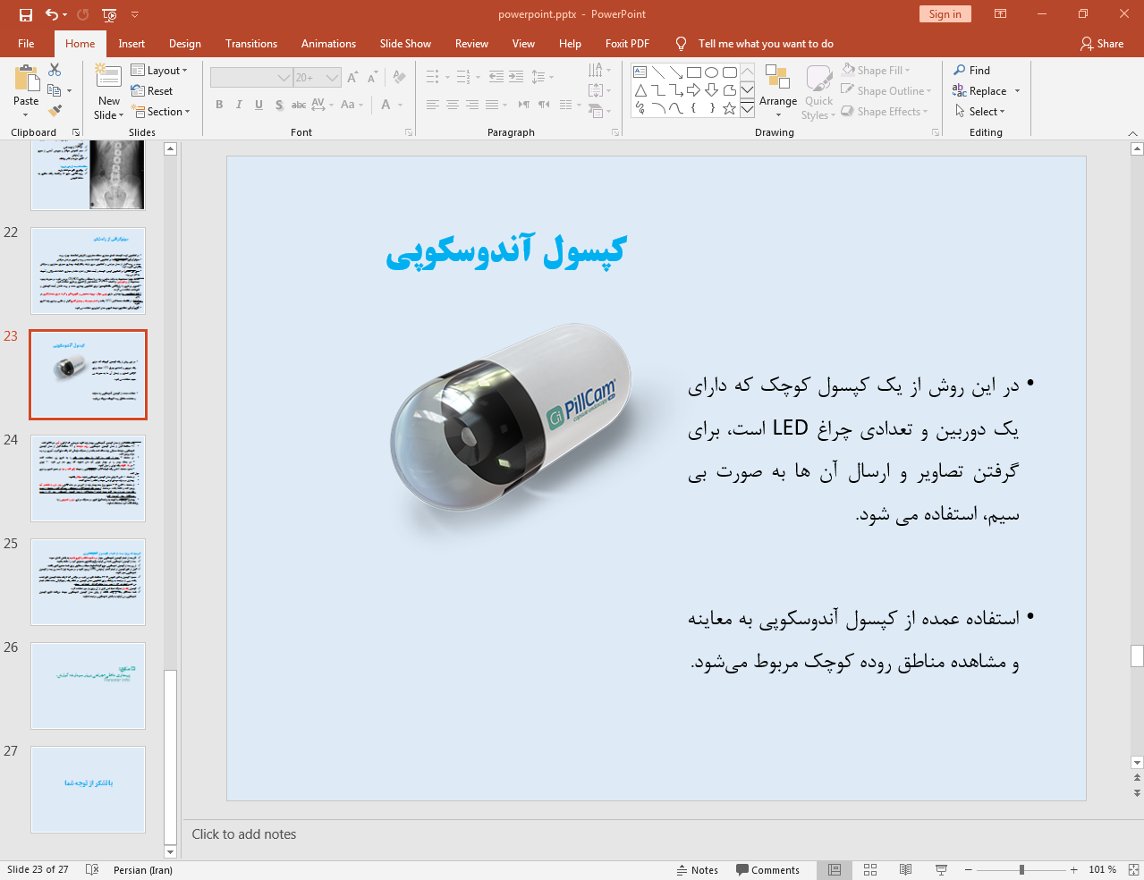This screenshot has height=880, width=1144.
Task: Open the Arrange objects menu
Action: tap(778, 92)
